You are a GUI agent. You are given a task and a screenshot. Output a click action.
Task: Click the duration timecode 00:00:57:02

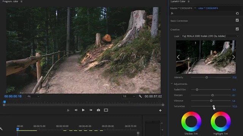pos(153,96)
